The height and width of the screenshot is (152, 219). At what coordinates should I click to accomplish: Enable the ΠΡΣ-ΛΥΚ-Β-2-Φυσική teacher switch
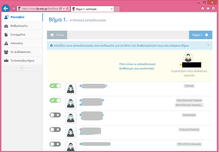point(55,144)
